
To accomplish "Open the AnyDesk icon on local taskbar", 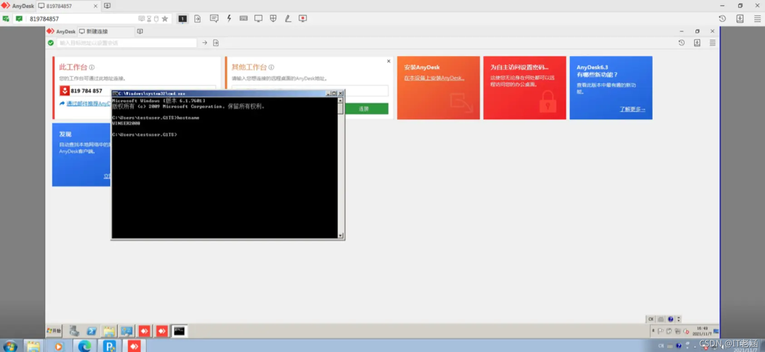I will pos(134,347).
